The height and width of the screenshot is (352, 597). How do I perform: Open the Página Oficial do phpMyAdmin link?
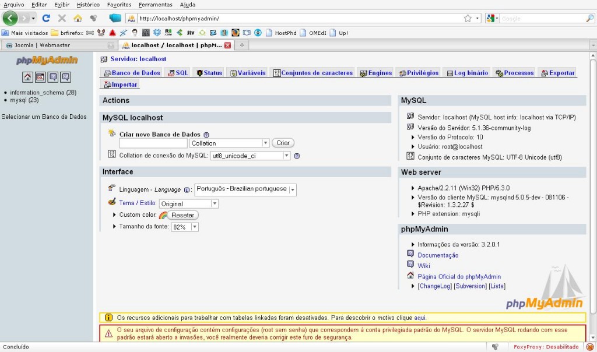coord(459,277)
